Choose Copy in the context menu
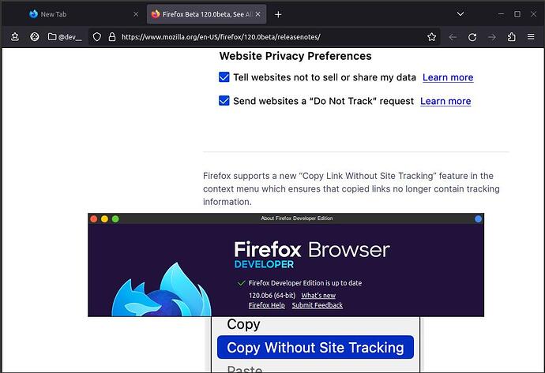This screenshot has width=545, height=373. tap(243, 324)
